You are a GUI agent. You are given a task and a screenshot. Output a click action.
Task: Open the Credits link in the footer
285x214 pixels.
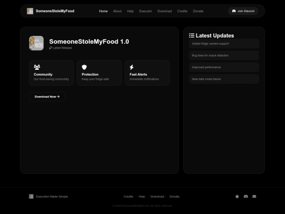pyautogui.click(x=128, y=197)
